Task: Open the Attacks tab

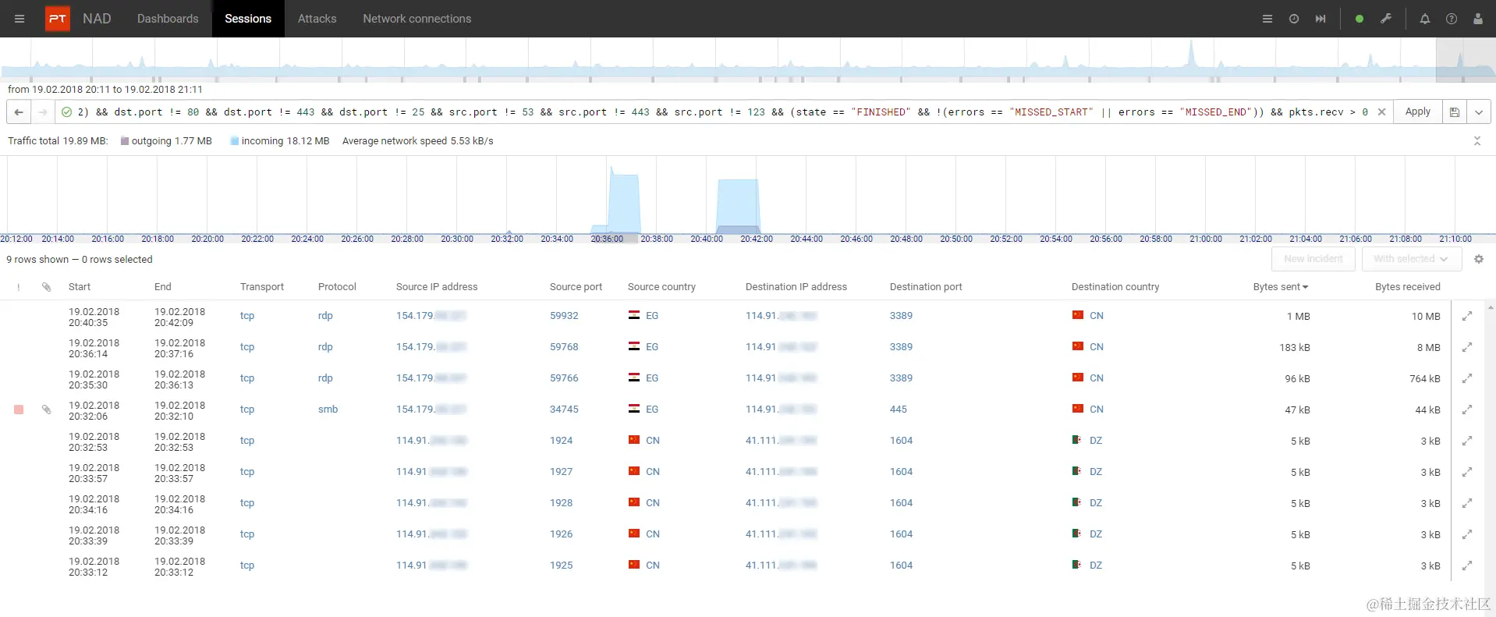Action: pyautogui.click(x=317, y=19)
